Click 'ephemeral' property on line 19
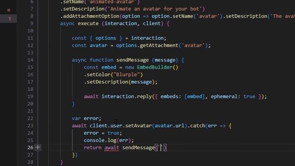The image size is (295, 166). (x=224, y=96)
